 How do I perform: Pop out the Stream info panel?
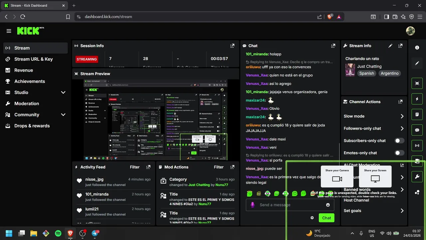point(400,46)
